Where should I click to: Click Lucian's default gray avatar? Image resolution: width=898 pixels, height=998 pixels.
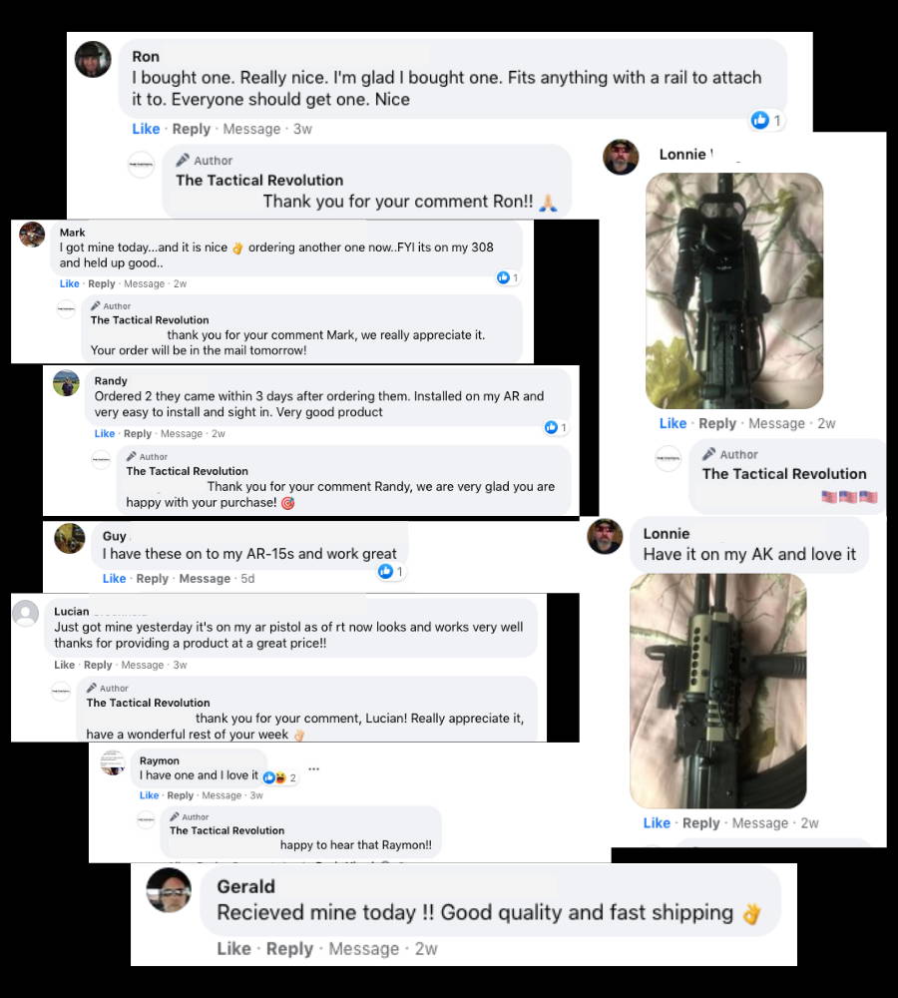coord(26,613)
